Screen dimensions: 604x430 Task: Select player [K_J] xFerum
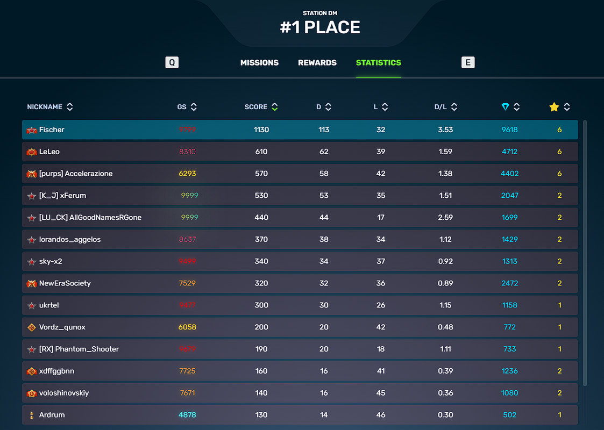click(62, 196)
